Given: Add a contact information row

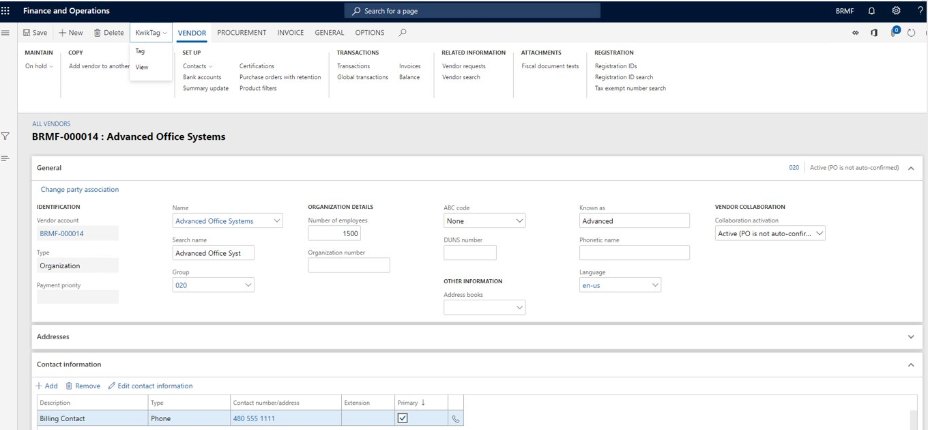Looking at the screenshot, I should click(46, 386).
